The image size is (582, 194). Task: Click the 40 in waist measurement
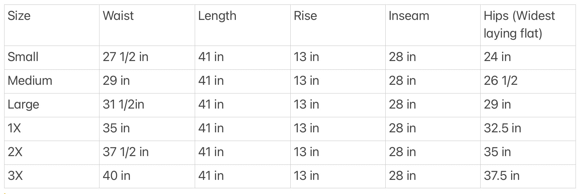[116, 176]
